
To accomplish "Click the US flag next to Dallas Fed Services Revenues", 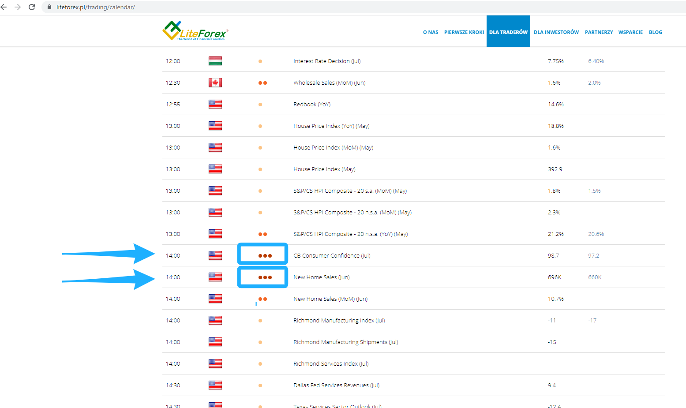I will coord(215,385).
